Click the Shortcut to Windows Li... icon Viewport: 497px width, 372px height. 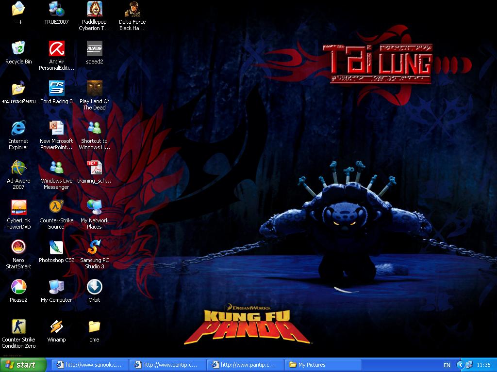click(x=95, y=128)
